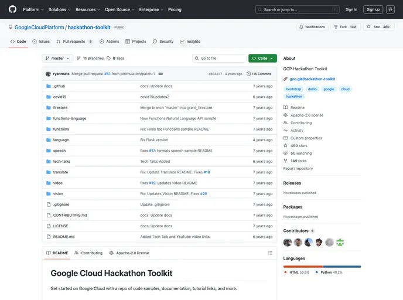View the 115 Commits history
Viewport: 403px width, 300px height.
pos(259,74)
